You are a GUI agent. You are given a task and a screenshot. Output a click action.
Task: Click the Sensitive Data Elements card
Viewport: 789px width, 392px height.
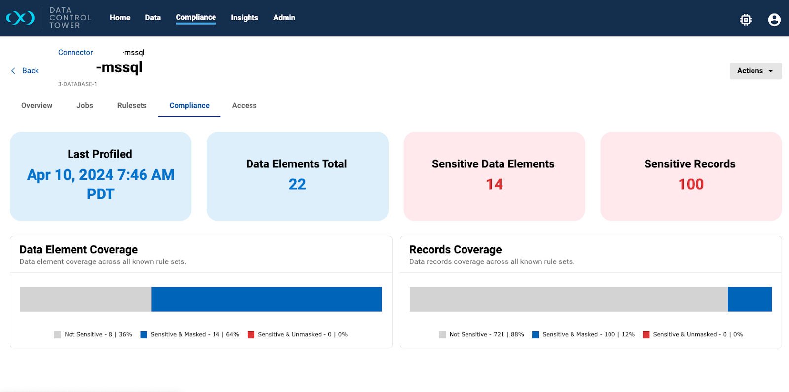tap(494, 176)
